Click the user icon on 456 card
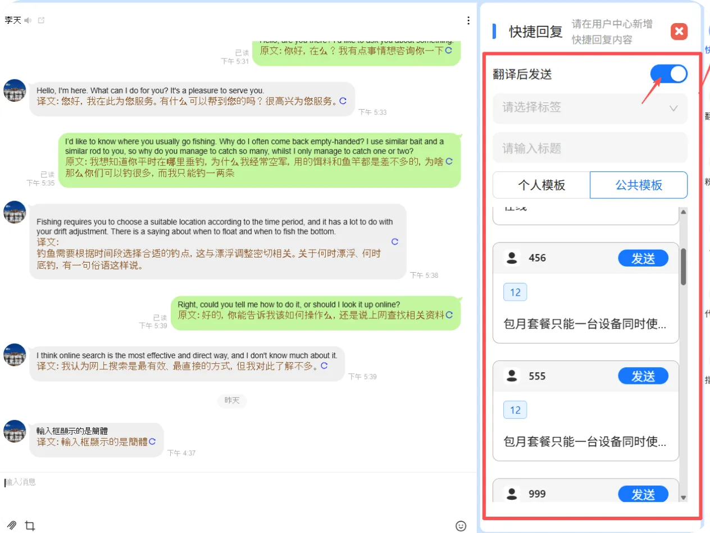Image resolution: width=710 pixels, height=533 pixels. (512, 258)
